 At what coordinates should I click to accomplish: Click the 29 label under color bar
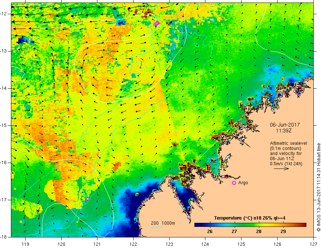[283, 232]
